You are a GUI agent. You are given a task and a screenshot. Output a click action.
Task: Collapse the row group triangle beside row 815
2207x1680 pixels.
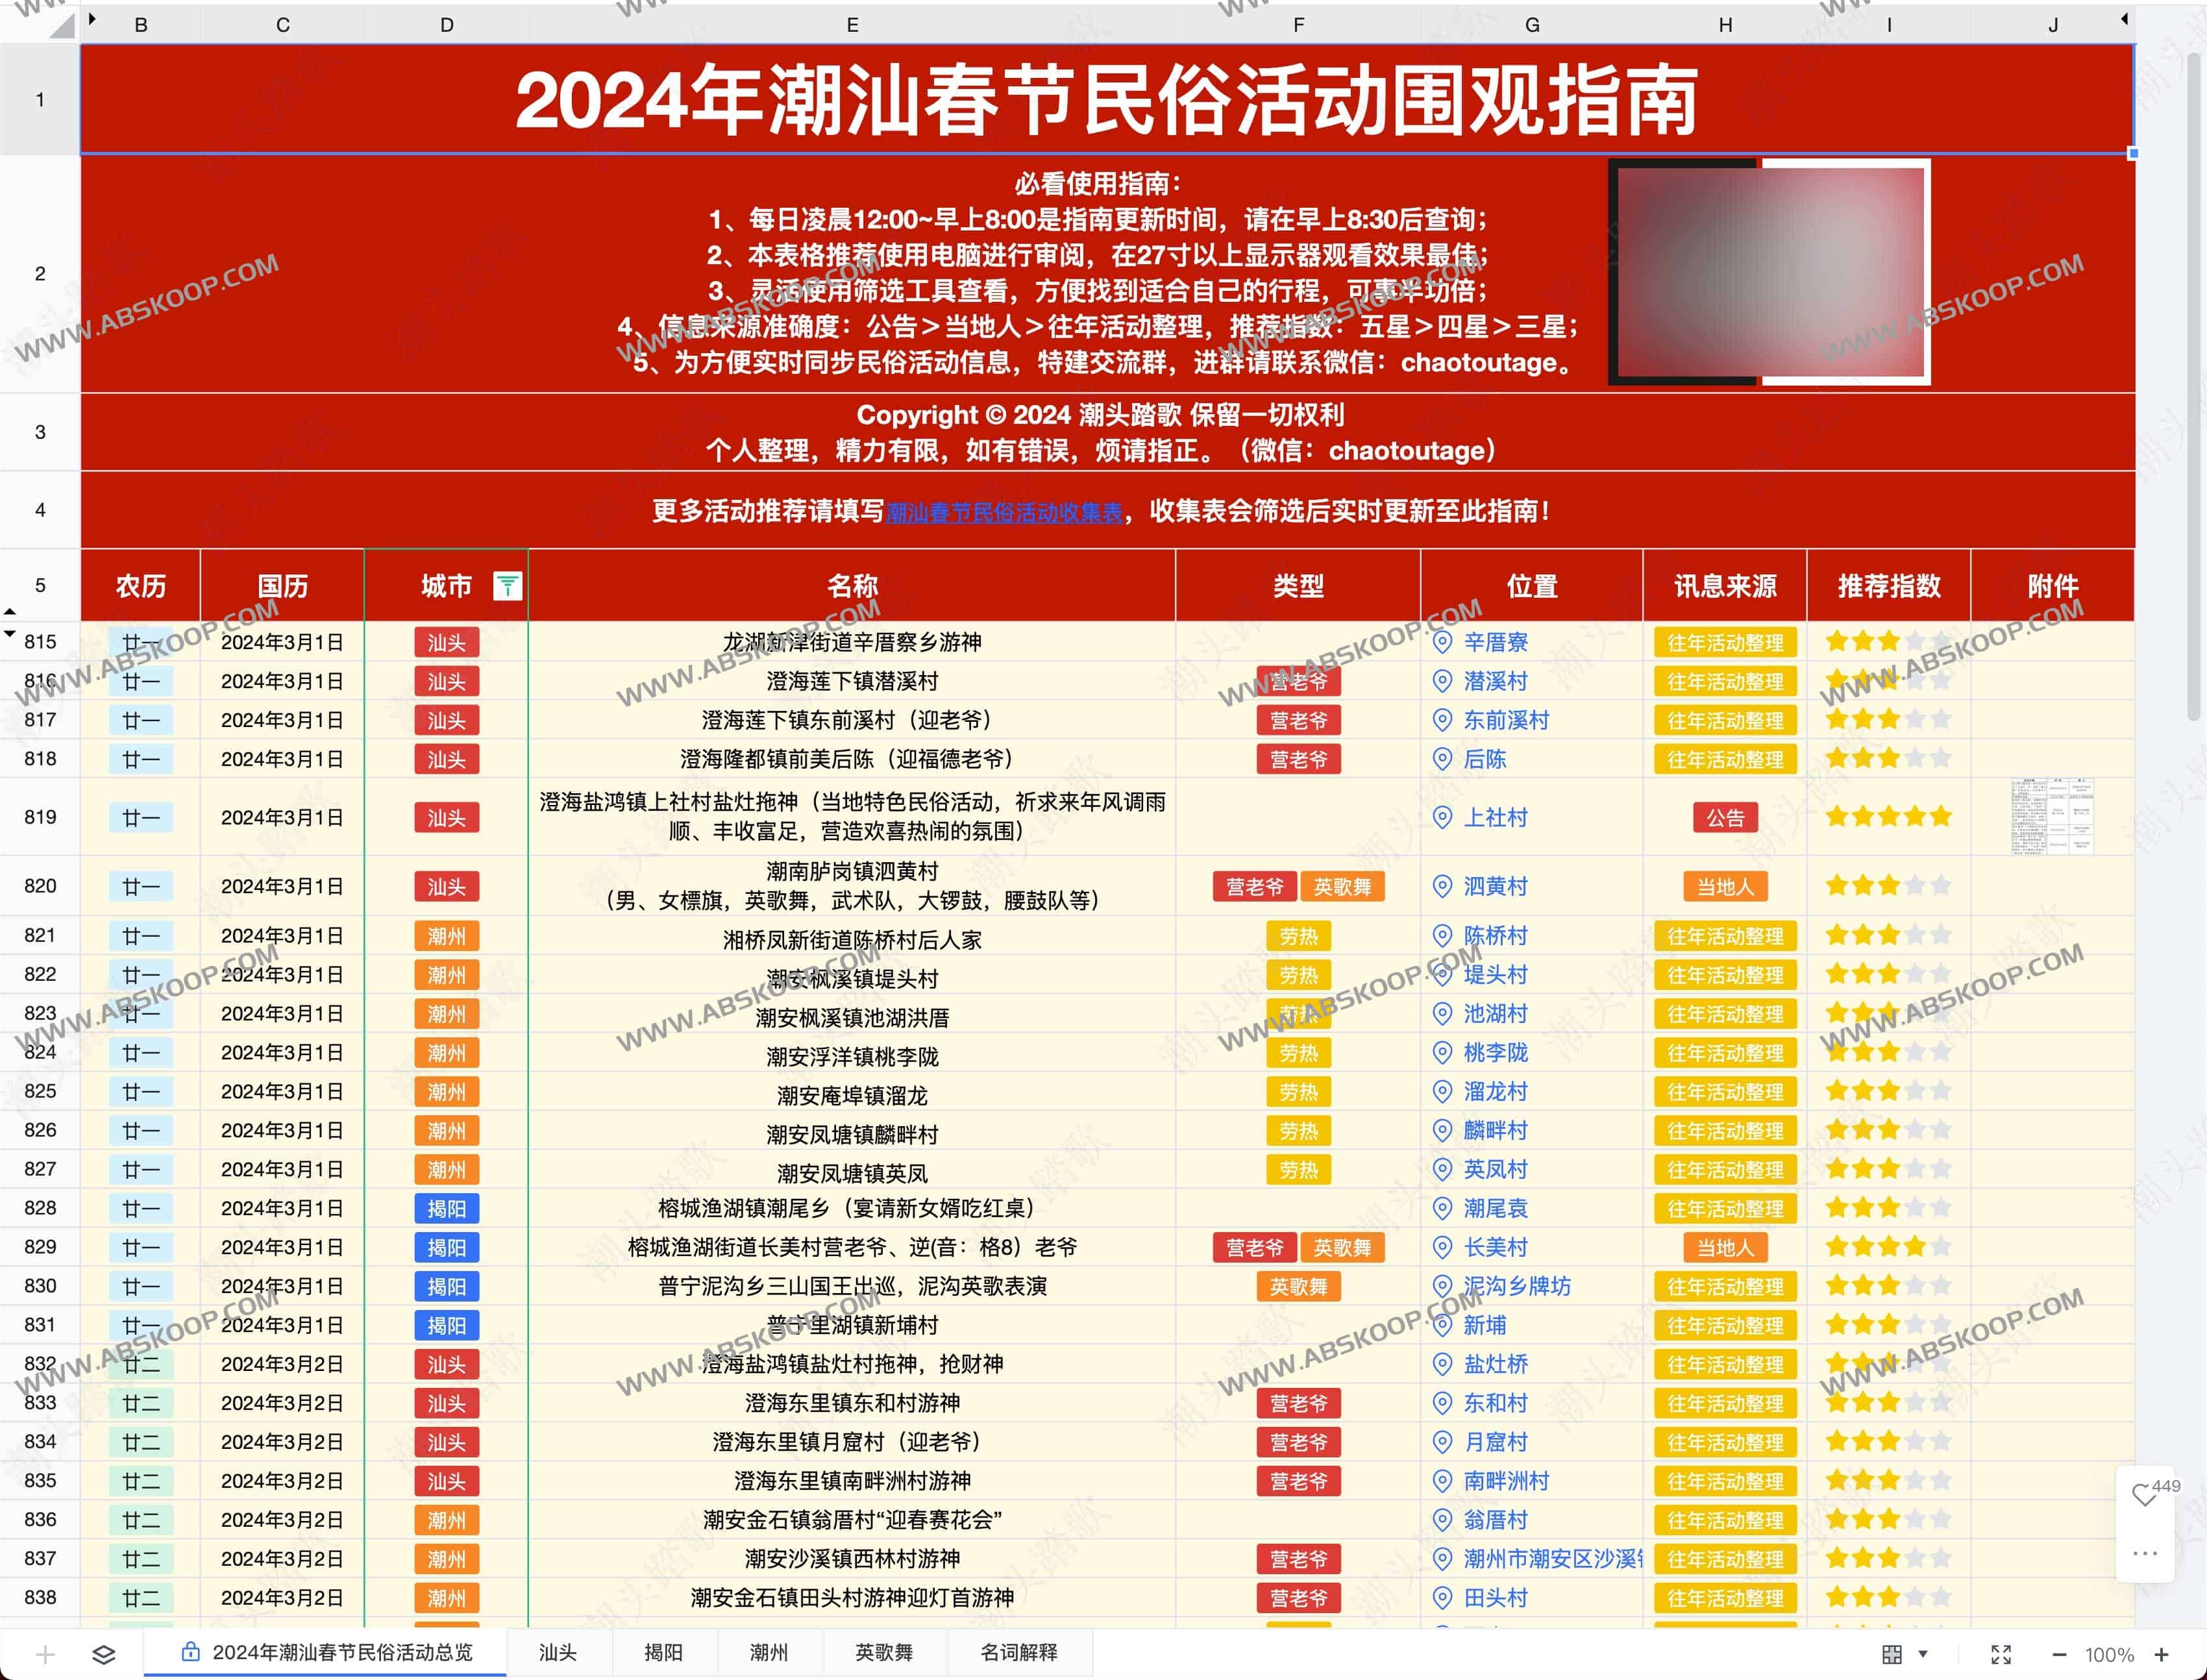tap(11, 632)
